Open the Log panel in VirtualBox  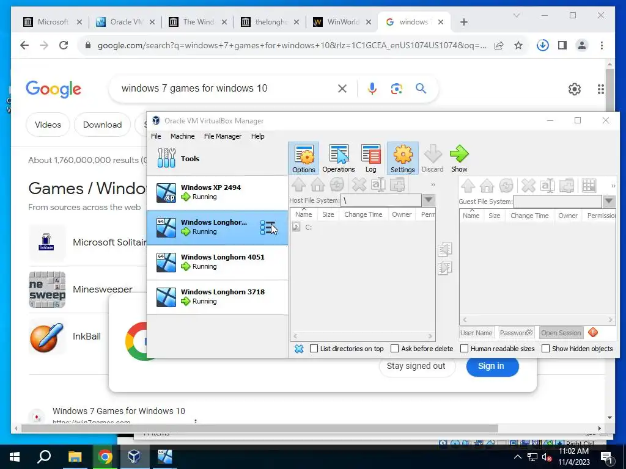click(371, 158)
